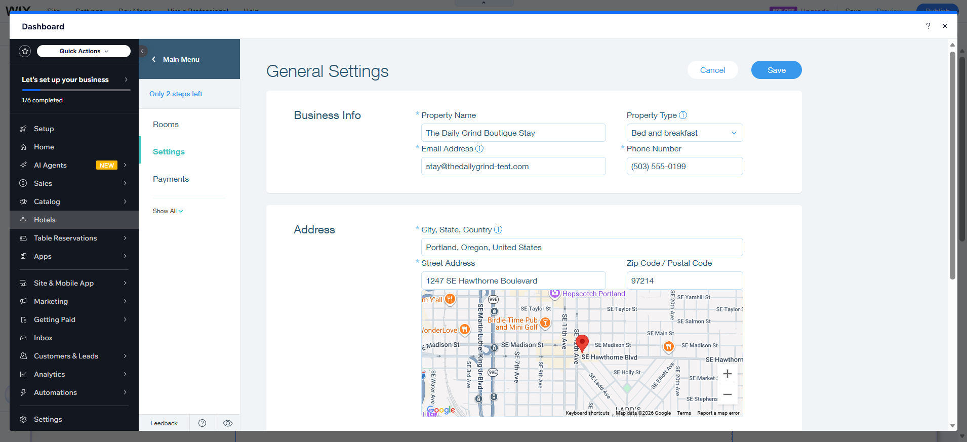Select Hotels in sidebar

(x=74, y=220)
